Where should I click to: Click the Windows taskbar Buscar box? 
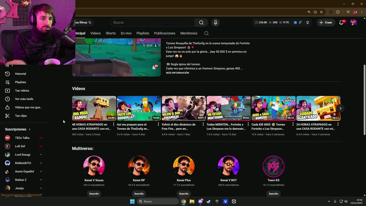pyautogui.click(x=158, y=201)
